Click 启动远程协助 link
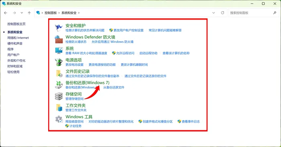This screenshot has width=281, height=147. point(149,53)
